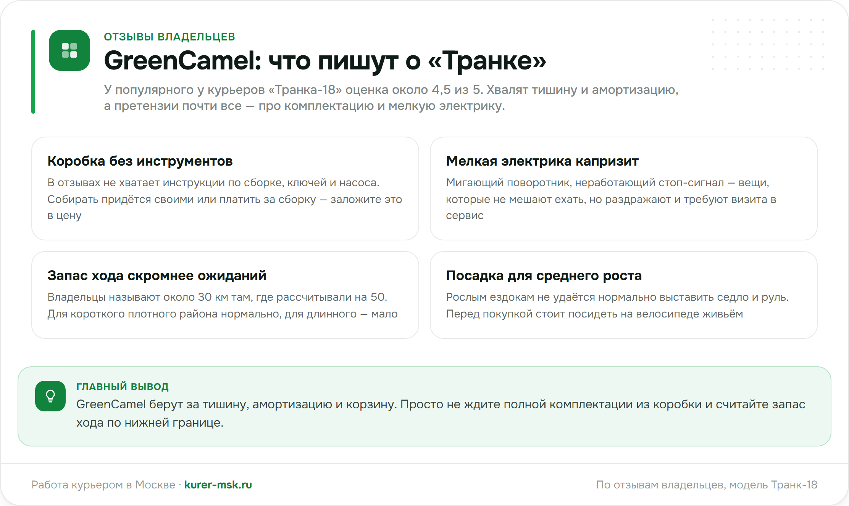This screenshot has width=849, height=506.
Task: Click the paragraph starting 'Мигающий поворотник'
Action: [x=611, y=199]
